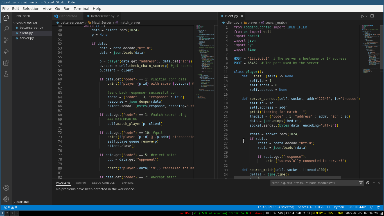The width and height of the screenshot is (384, 216).
Task: Click the split editor right icon
Action: pos(372,16)
